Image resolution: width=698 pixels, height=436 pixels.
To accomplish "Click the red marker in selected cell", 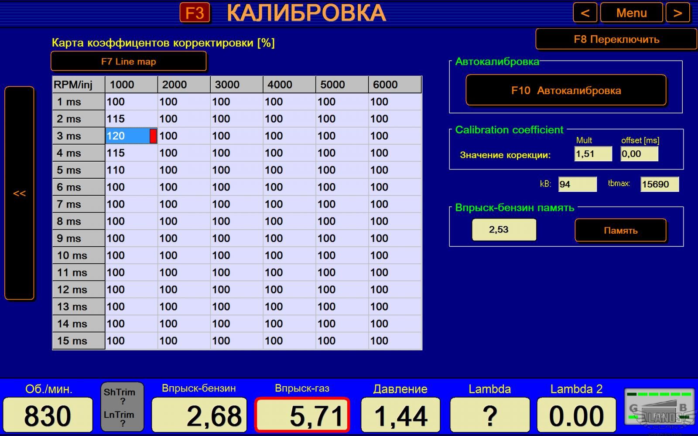I will pos(153,136).
